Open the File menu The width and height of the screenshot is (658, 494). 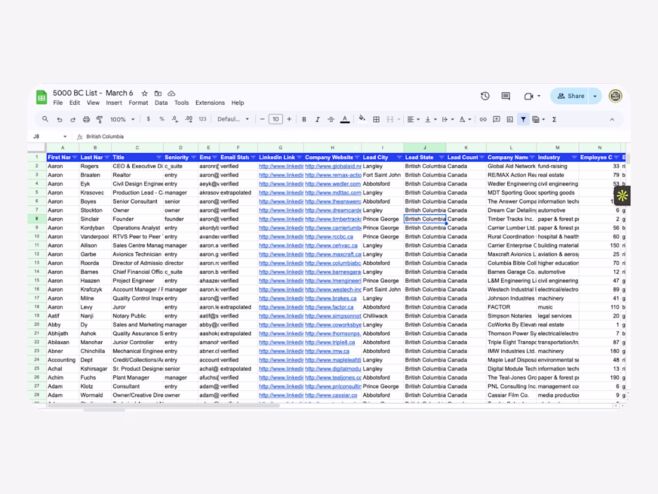pyautogui.click(x=58, y=103)
